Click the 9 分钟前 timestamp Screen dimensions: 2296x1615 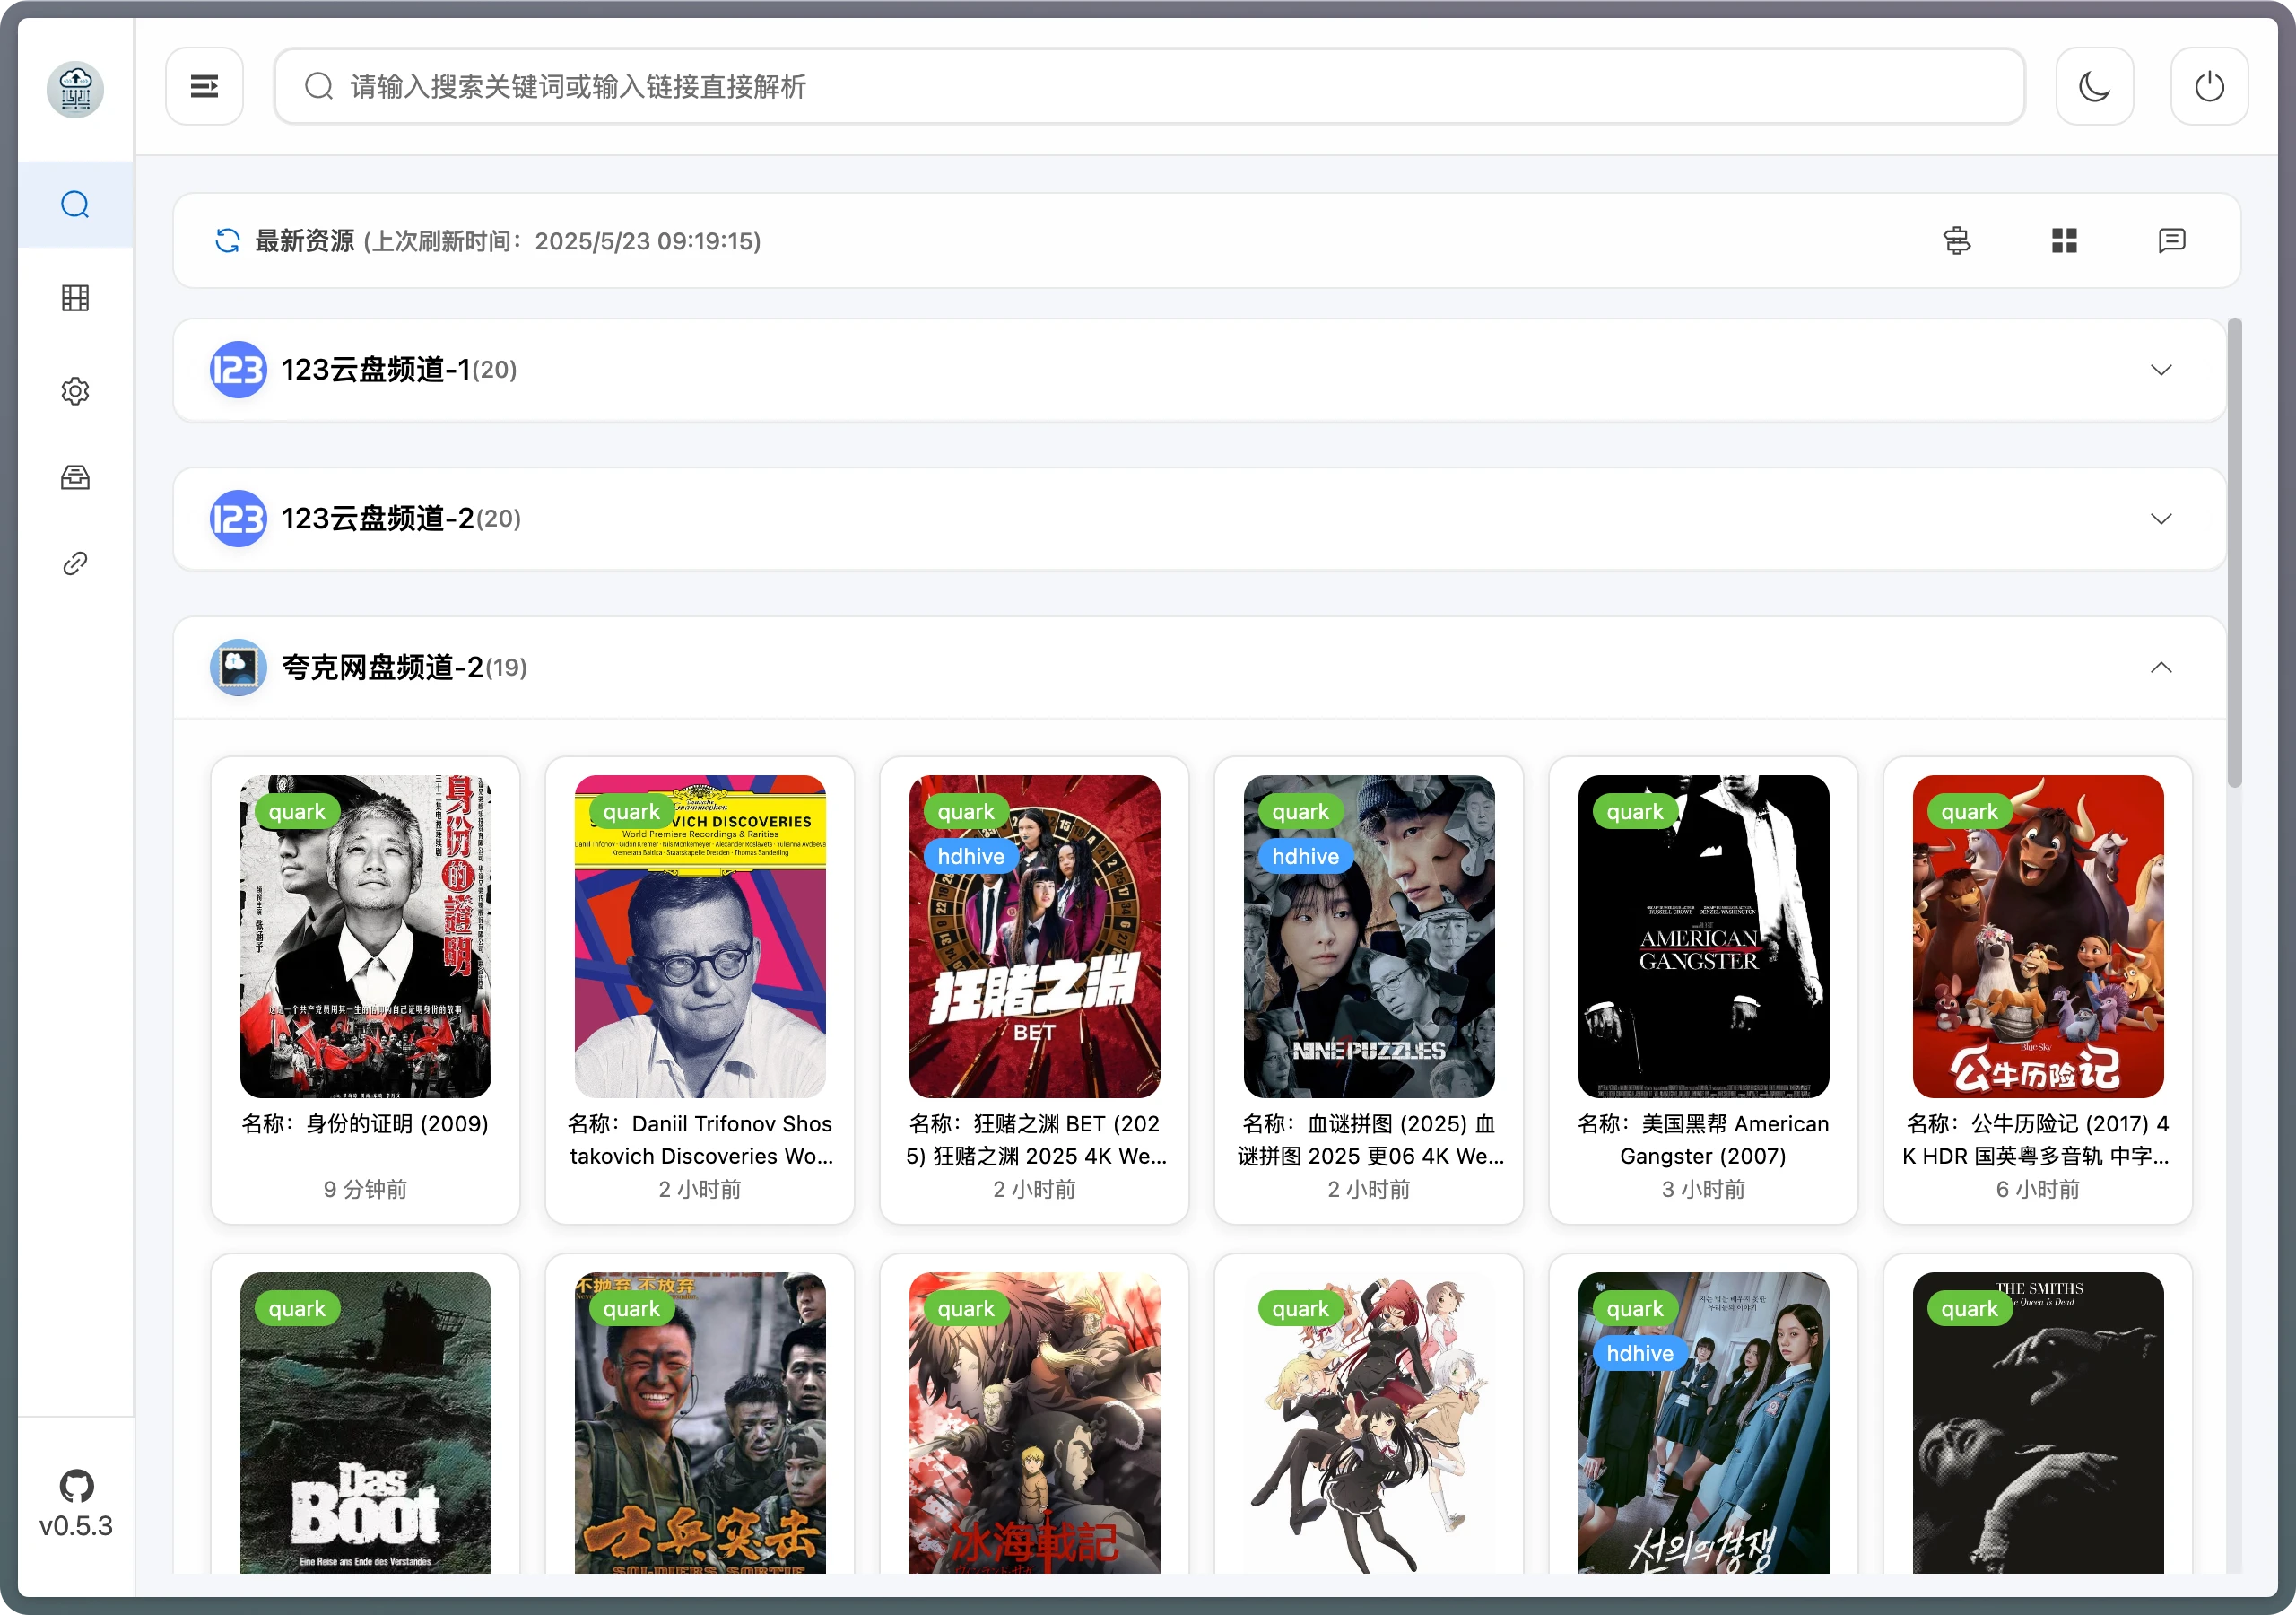[x=365, y=1189]
